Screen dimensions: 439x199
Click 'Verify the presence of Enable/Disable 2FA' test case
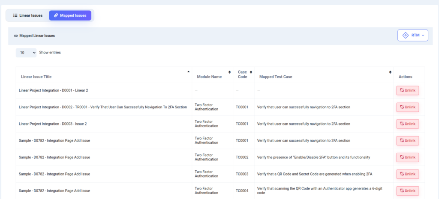313,157
